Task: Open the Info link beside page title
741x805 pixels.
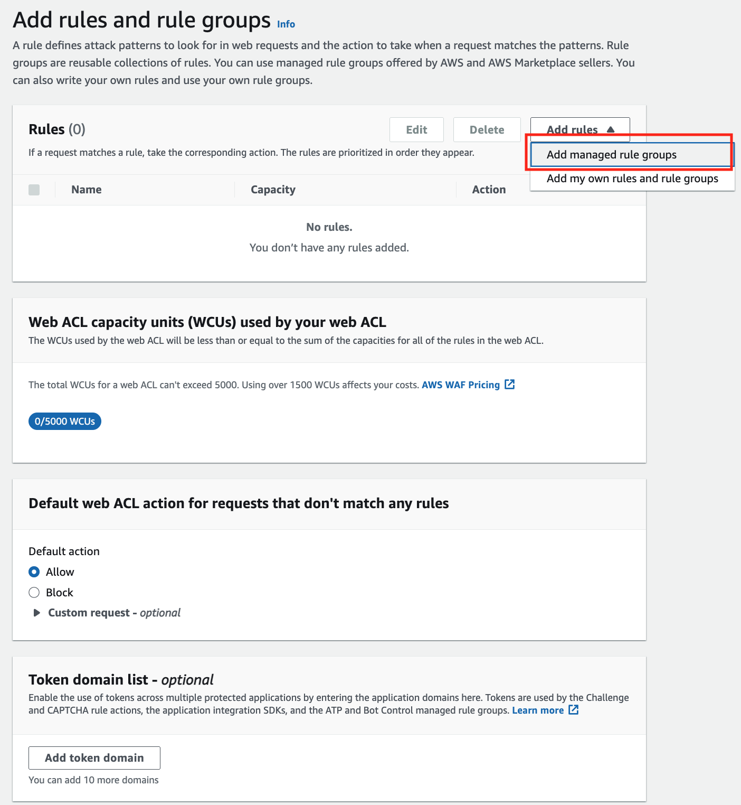Action: pos(286,24)
